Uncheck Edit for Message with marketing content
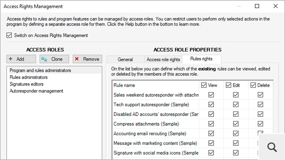The image size is (285, 160). coord(236,143)
